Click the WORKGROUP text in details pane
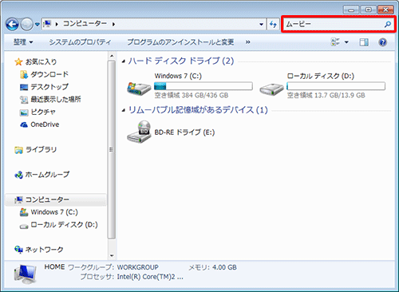This screenshot has height=292, width=399. point(138,267)
